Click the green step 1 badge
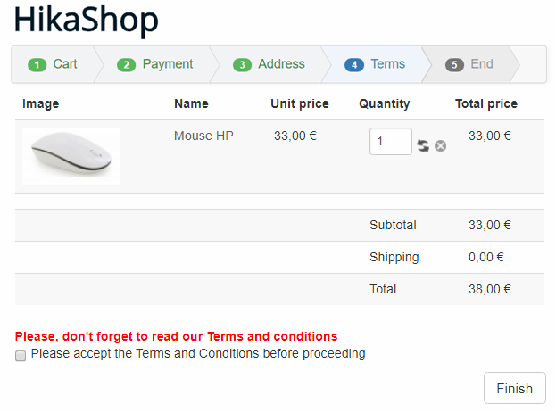The image size is (556, 412). pyautogui.click(x=37, y=65)
